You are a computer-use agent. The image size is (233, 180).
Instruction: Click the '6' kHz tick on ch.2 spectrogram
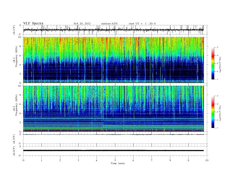click(20, 104)
